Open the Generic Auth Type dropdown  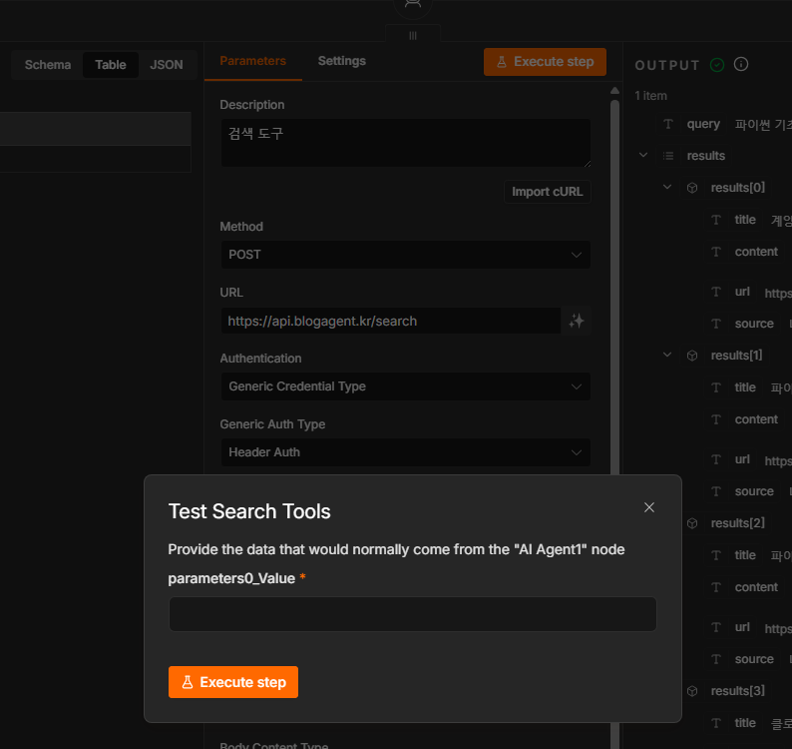406,452
